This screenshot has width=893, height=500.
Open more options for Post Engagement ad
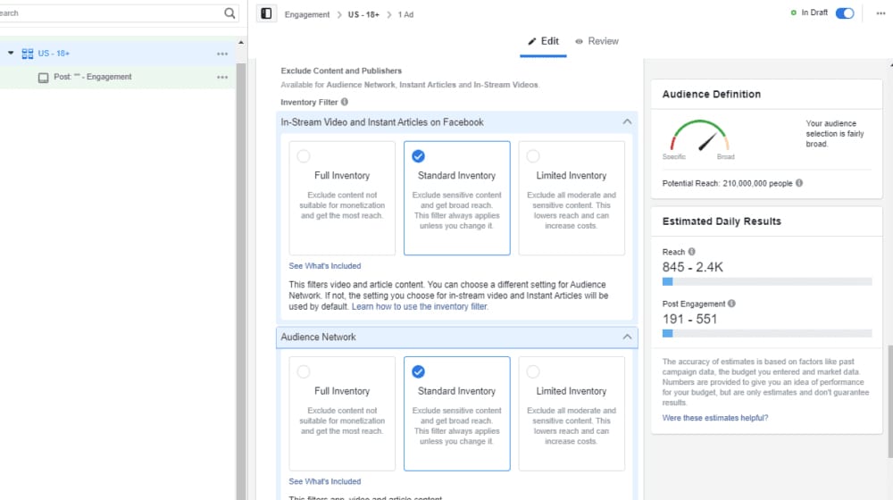tap(222, 78)
